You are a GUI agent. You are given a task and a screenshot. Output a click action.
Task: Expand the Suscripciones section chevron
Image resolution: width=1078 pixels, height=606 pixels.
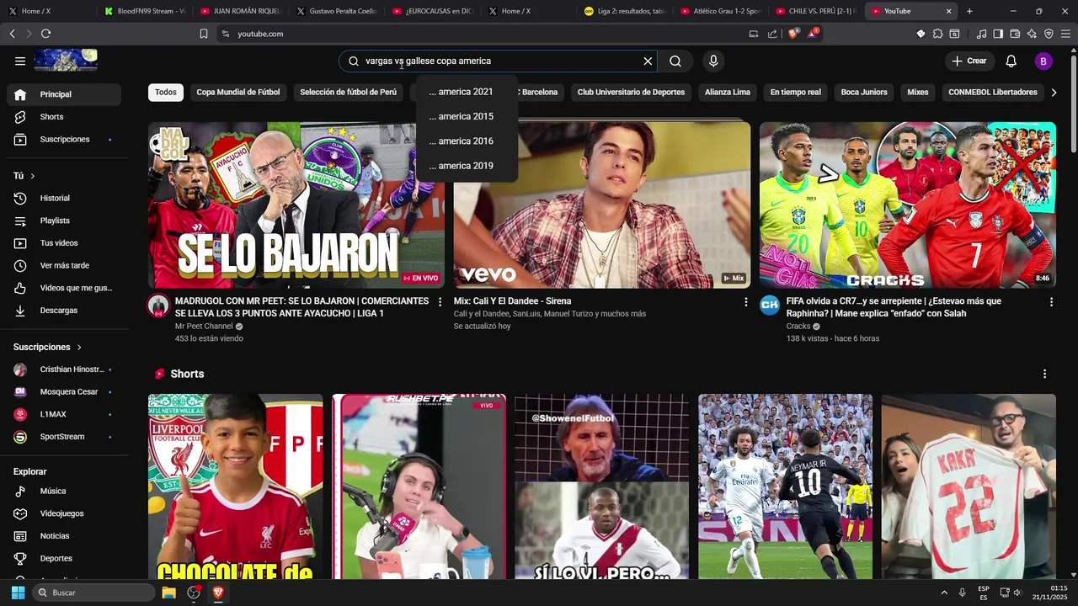[x=79, y=347]
